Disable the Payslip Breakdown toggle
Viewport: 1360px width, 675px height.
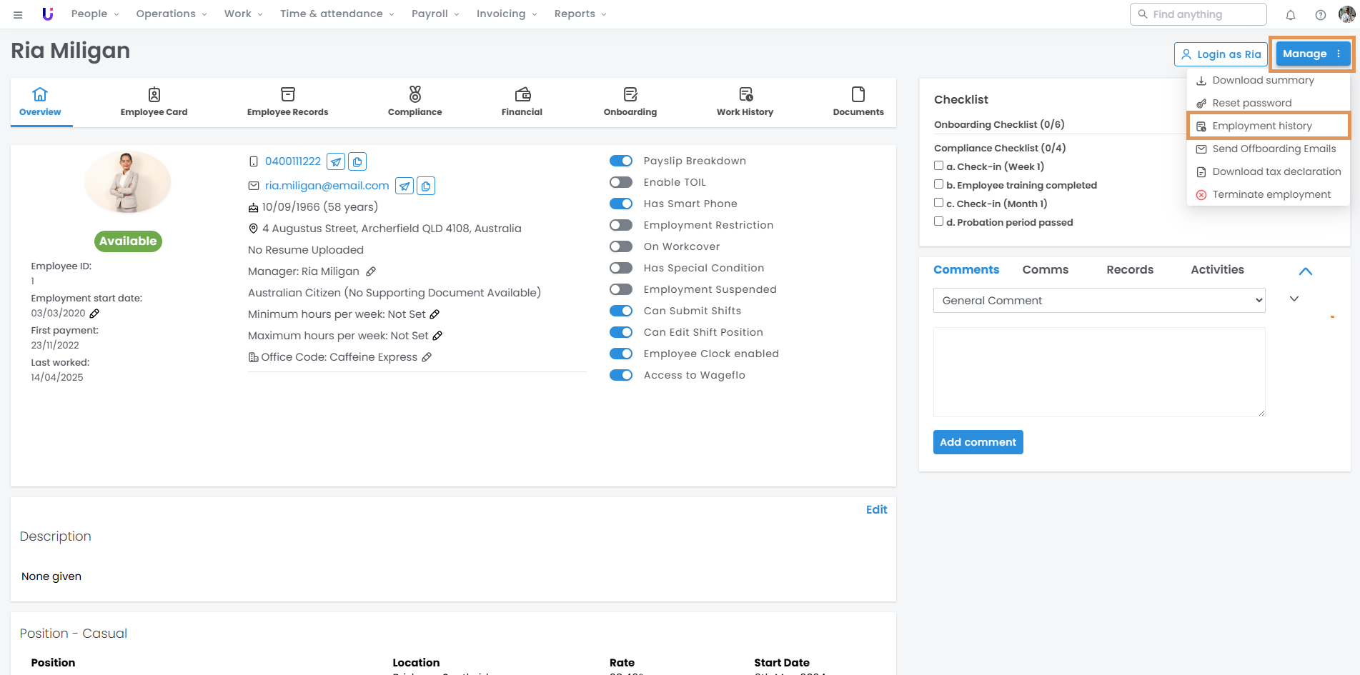[x=620, y=161]
